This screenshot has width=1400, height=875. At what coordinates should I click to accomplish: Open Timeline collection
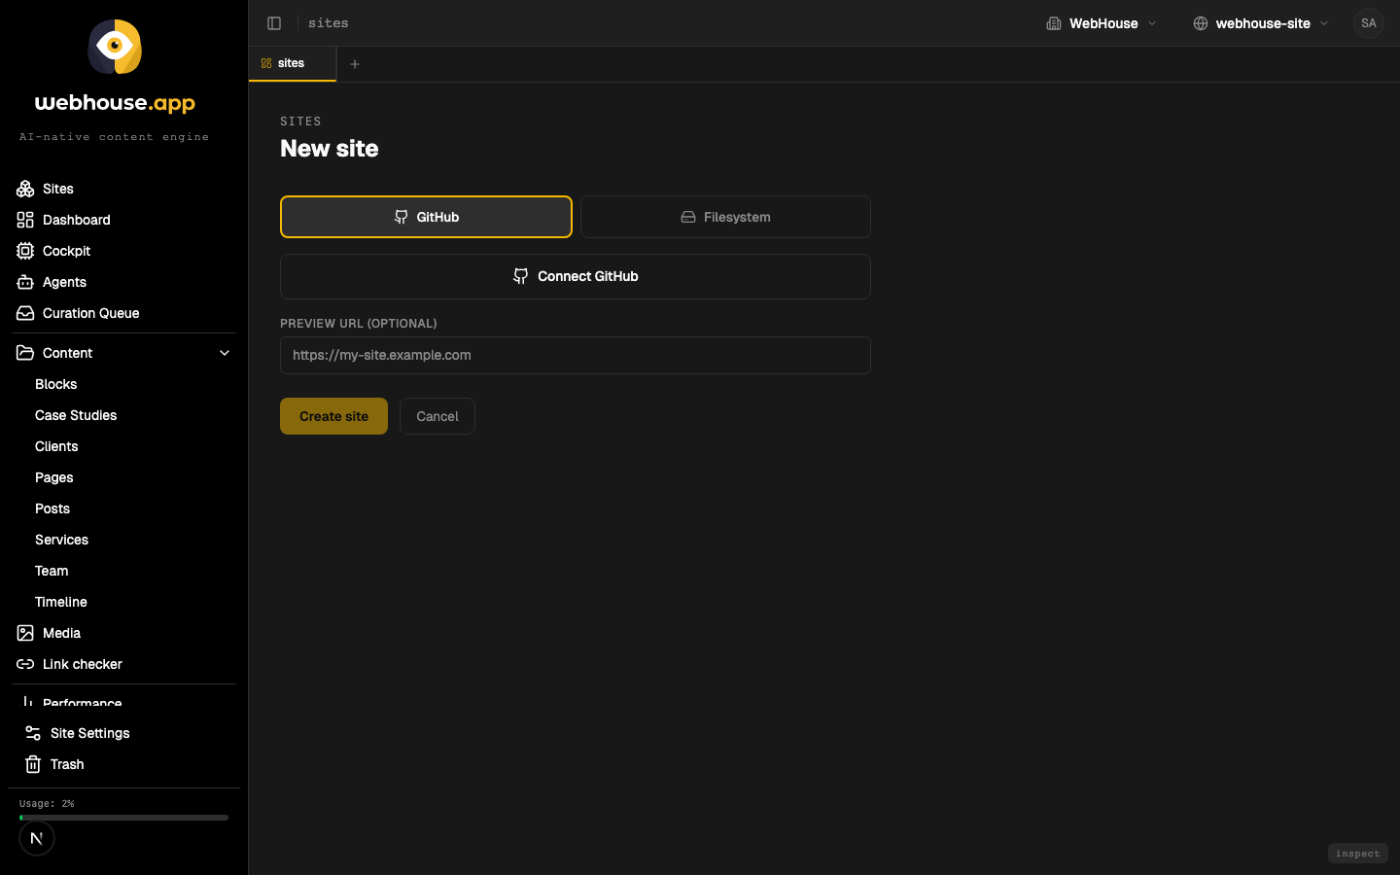(x=61, y=602)
